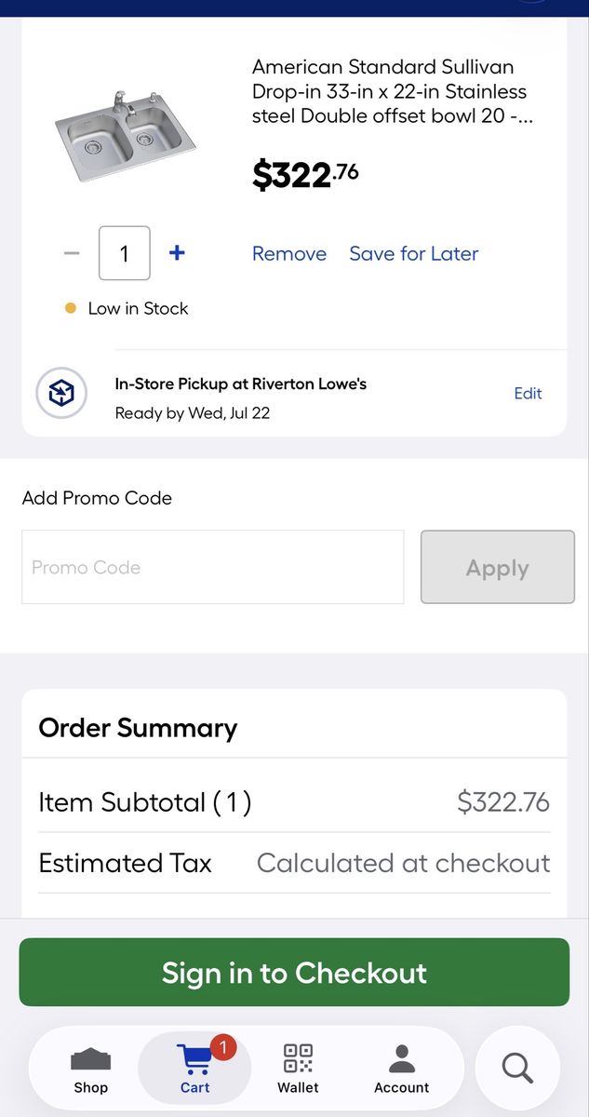589x1117 pixels.
Task: Tap Sign in to Checkout button
Action: coord(294,972)
